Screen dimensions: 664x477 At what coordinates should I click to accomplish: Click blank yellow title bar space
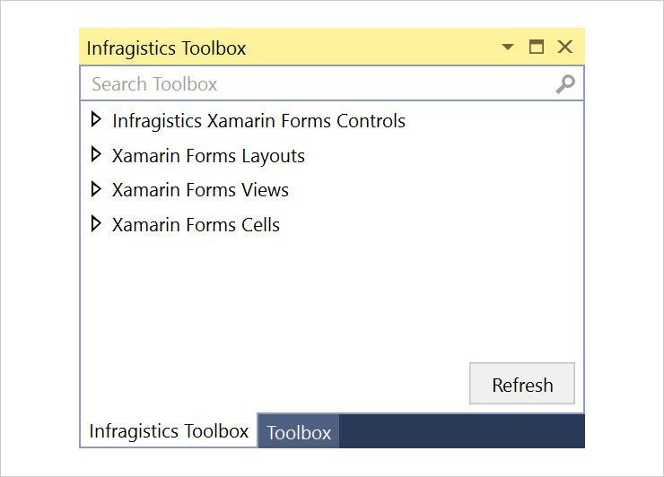pos(372,47)
